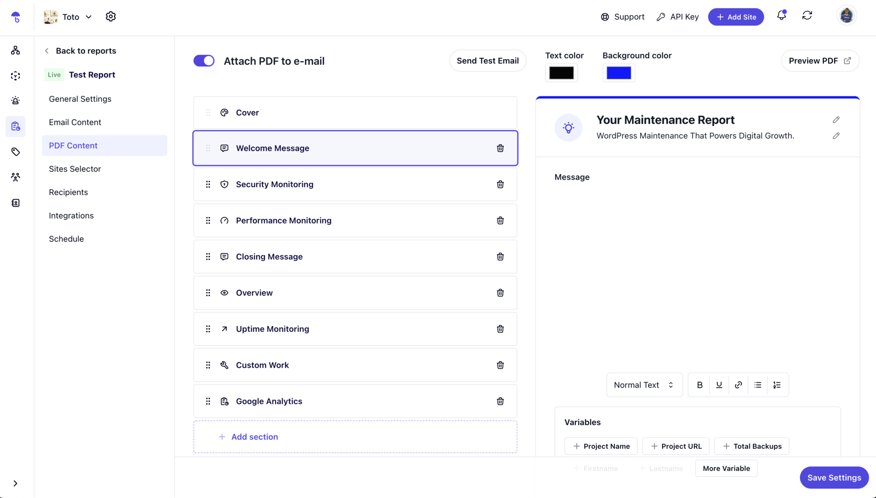Edit the Your Maintenance Report title
876x498 pixels.
tap(836, 119)
